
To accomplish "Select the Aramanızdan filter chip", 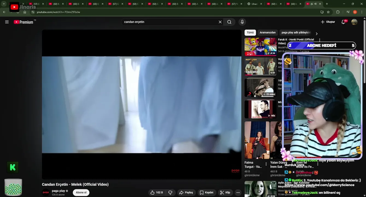I will pyautogui.click(x=268, y=33).
